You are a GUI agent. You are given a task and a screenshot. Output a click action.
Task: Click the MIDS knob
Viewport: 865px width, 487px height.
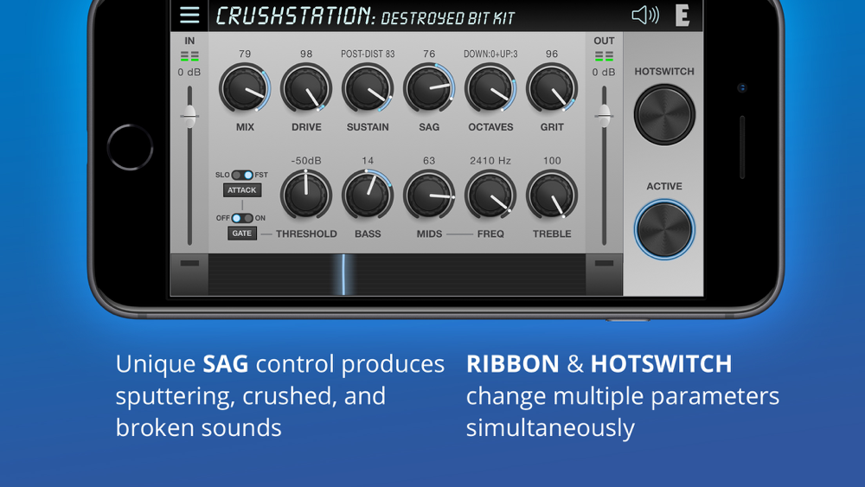429,195
